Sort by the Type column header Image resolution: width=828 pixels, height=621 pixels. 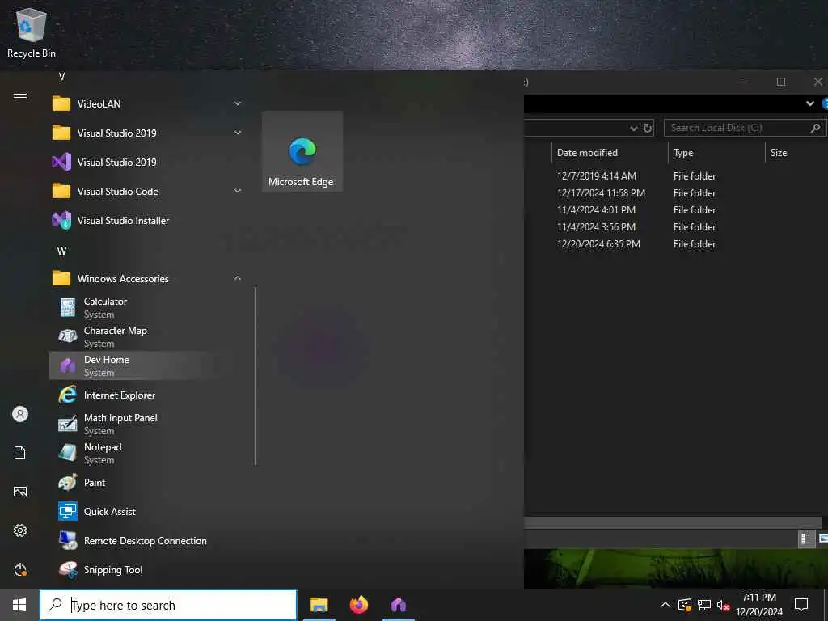pos(716,153)
